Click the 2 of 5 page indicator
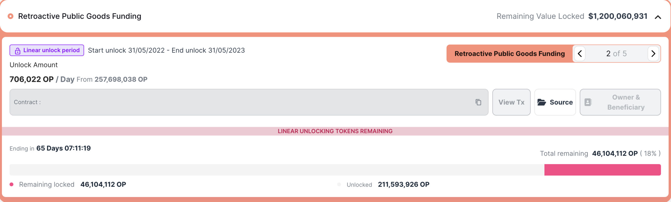 (x=616, y=54)
